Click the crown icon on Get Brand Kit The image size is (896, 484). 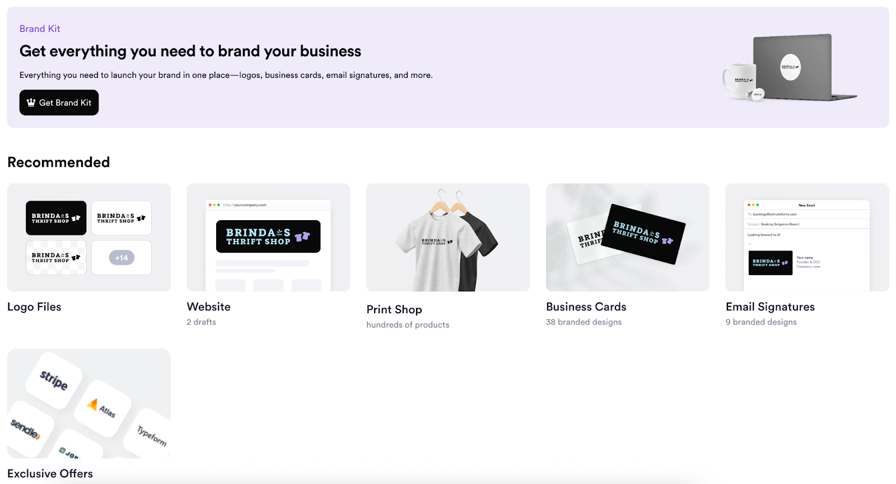[32, 103]
